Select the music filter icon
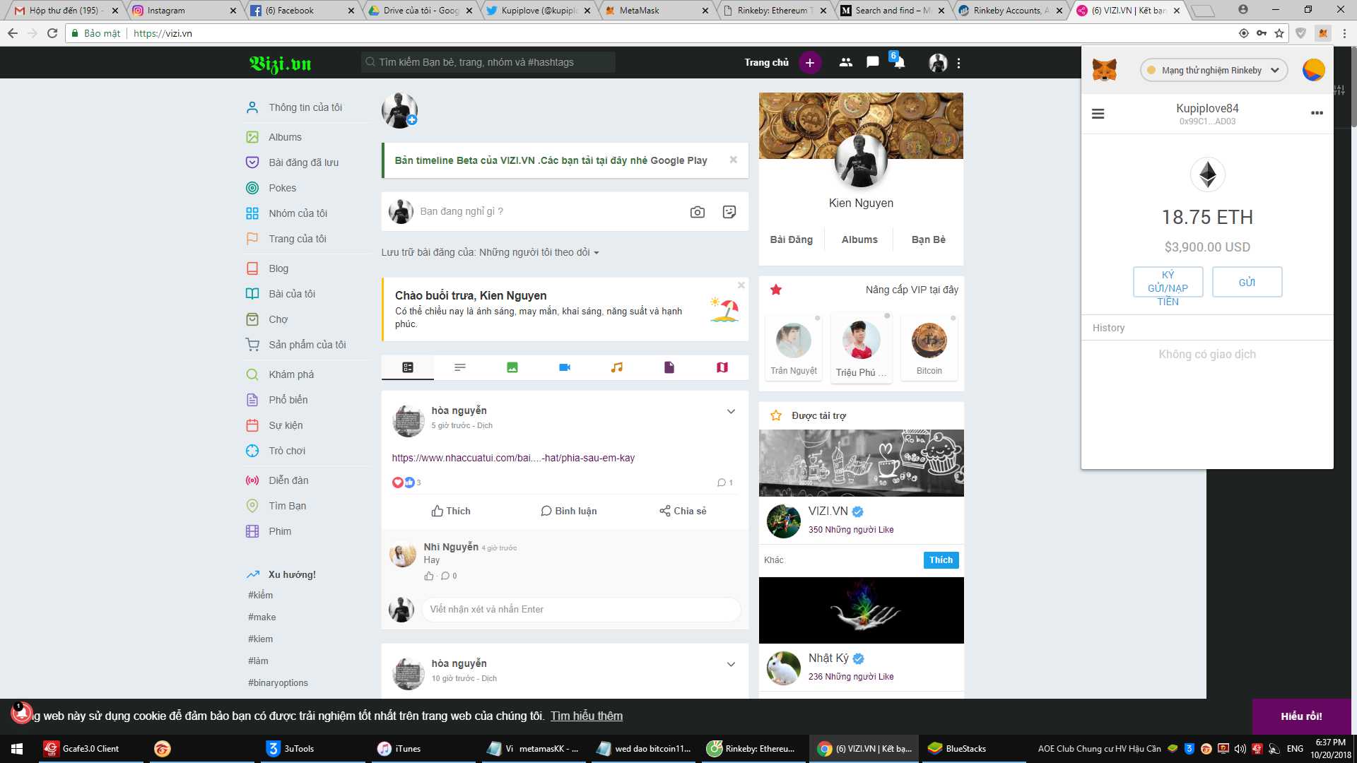Viewport: 1357px width, 763px height. (x=616, y=367)
